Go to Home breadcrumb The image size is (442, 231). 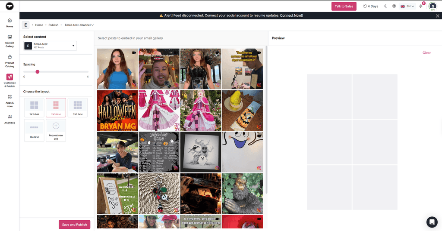pyautogui.click(x=39, y=25)
